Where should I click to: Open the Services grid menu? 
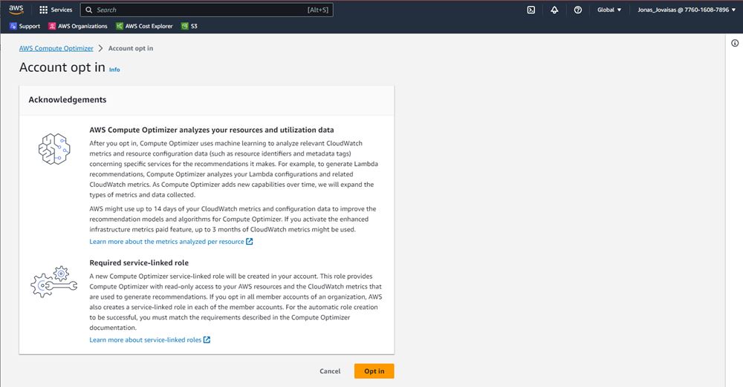click(56, 10)
